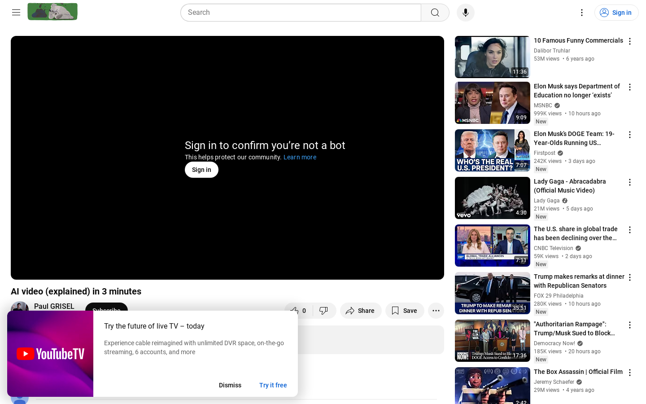Screen dimensions: 646x404
Task: Click the Democracy Now! channel name
Action: click(x=554, y=343)
